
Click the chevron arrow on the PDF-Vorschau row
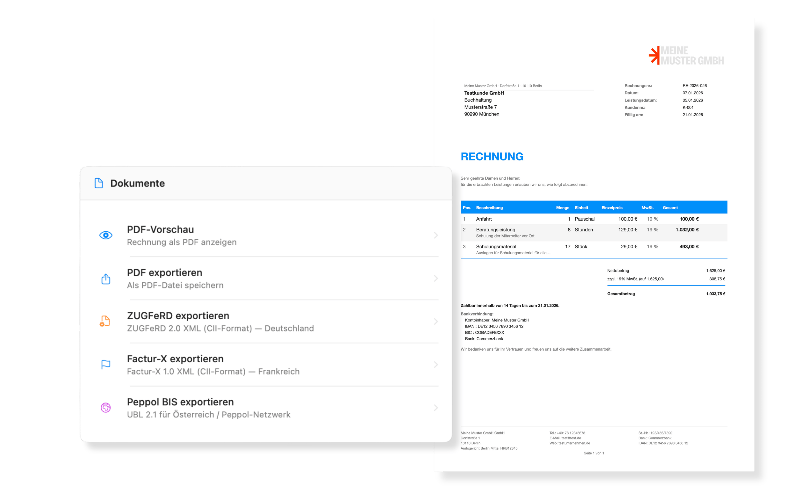coord(436,235)
